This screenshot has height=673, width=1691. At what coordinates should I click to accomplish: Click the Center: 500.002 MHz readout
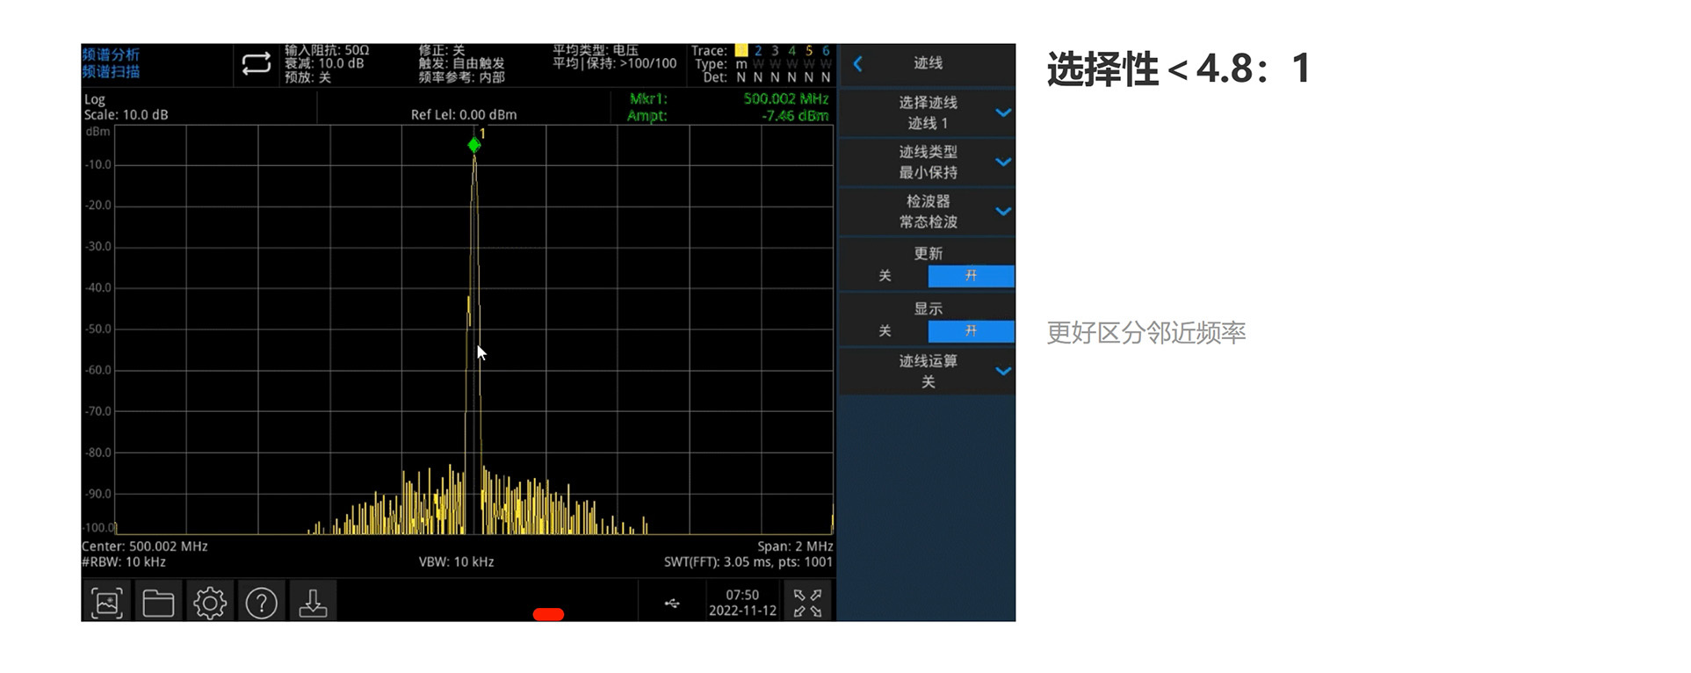point(145,546)
